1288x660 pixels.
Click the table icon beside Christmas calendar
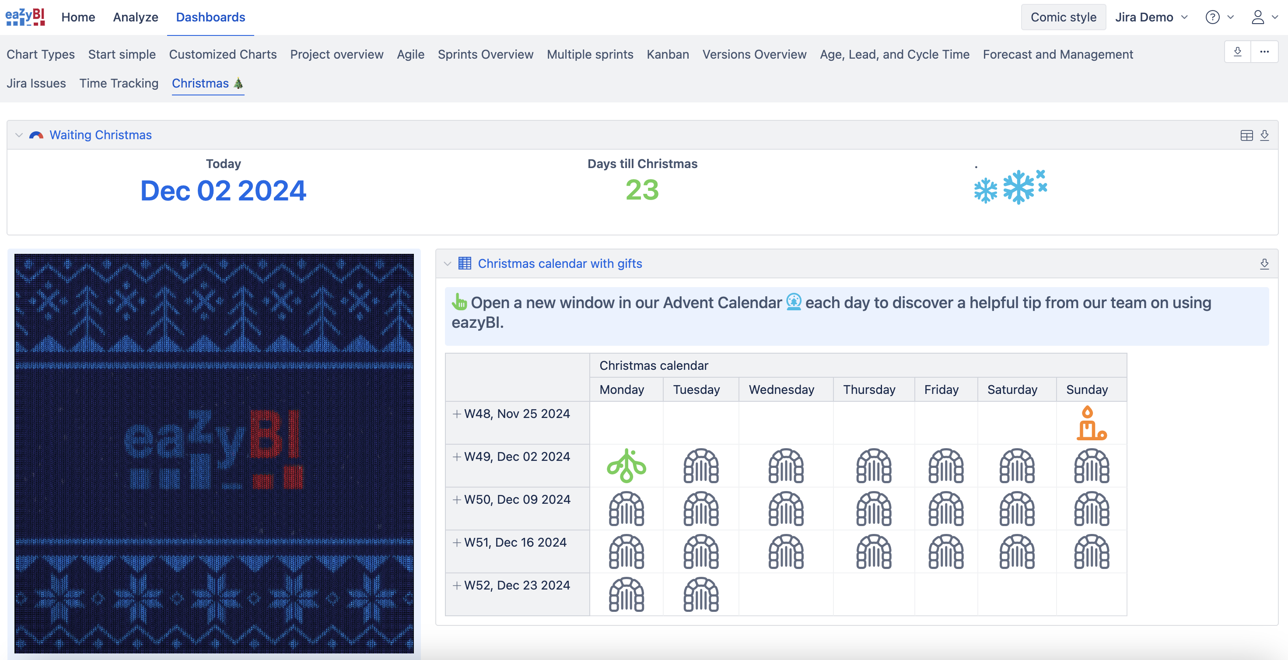point(465,263)
